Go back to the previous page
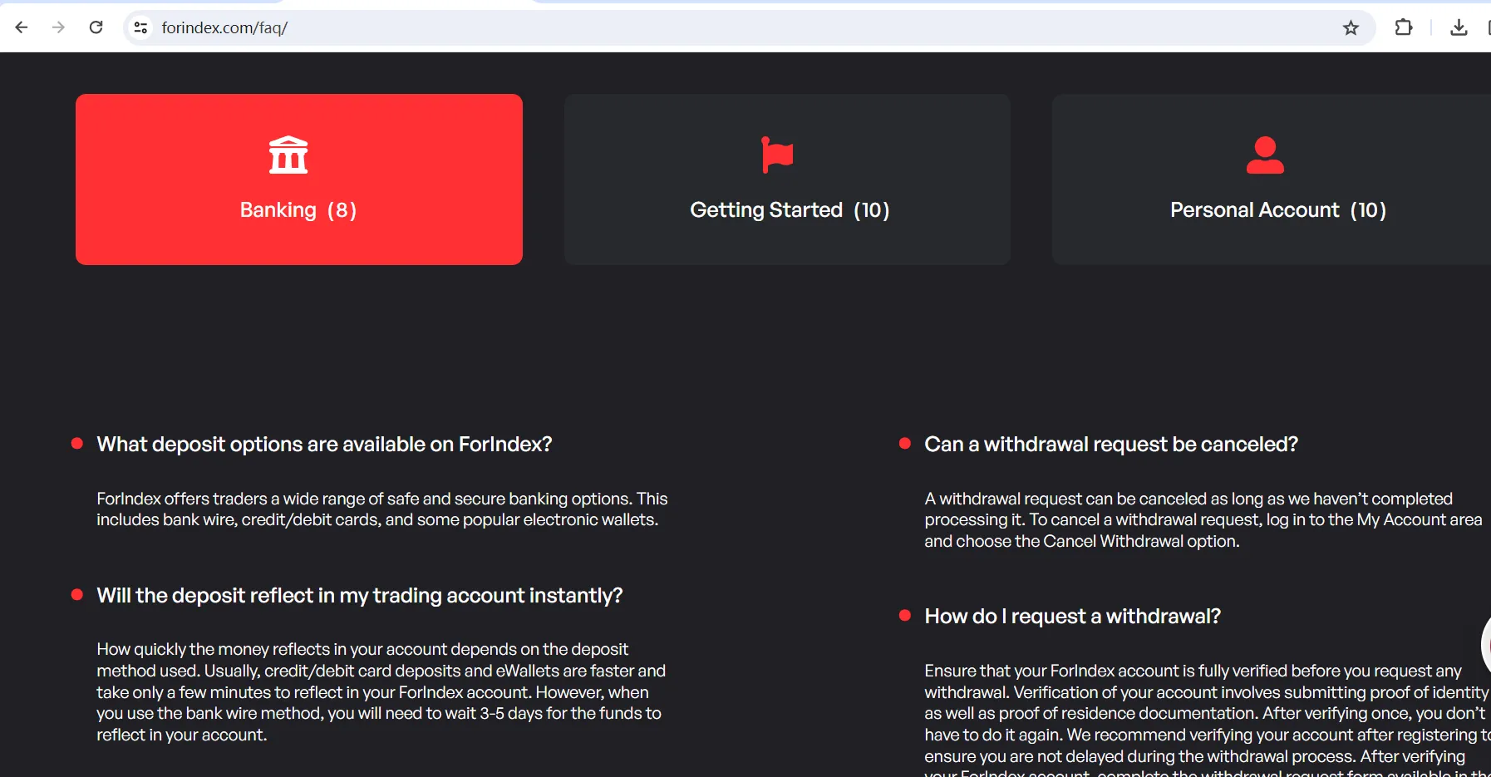This screenshot has height=777, width=1491. pos(22,27)
